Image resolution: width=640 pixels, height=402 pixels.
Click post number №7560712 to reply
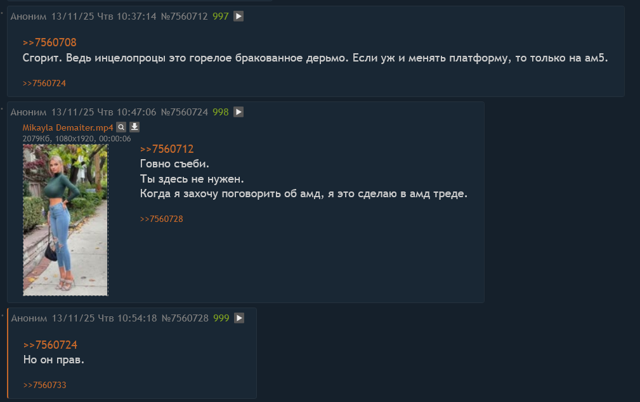184,16
